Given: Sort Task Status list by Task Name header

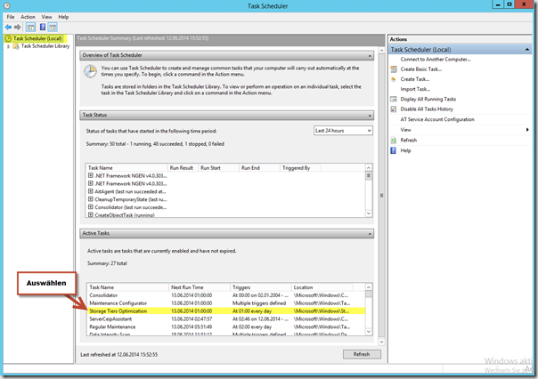Looking at the screenshot, I should click(x=127, y=168).
